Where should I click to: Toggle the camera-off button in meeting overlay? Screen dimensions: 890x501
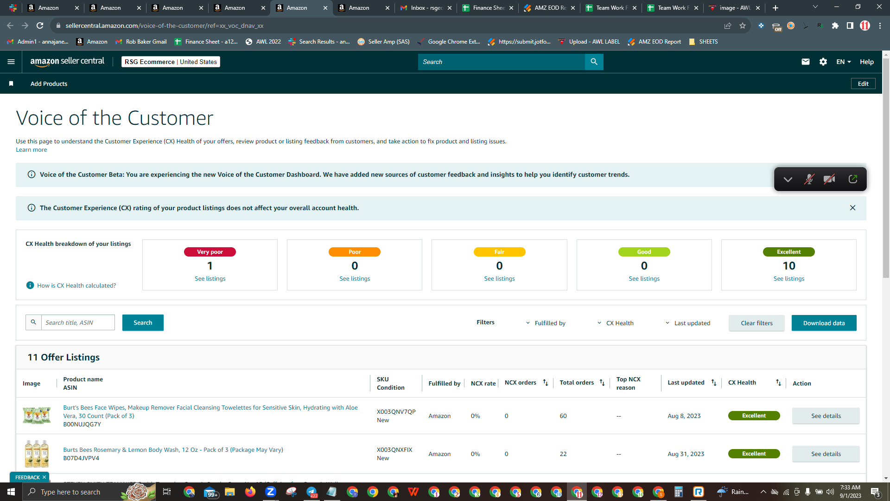[x=829, y=179]
